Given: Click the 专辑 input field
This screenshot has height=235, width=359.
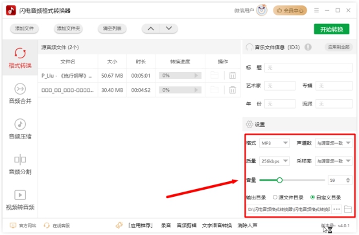Looking at the screenshot, I should pos(334,86).
